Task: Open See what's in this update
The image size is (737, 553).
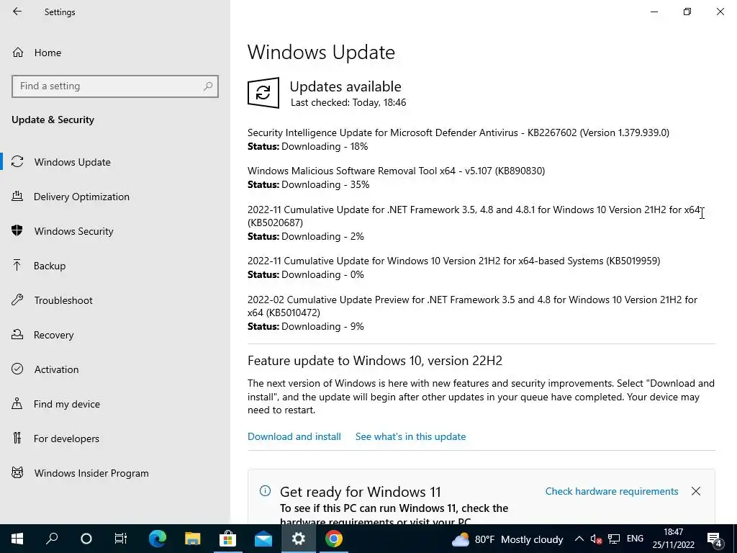Action: point(410,436)
